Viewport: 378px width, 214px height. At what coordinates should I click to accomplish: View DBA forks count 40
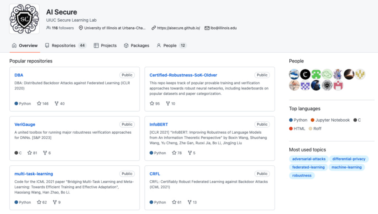tap(59, 104)
